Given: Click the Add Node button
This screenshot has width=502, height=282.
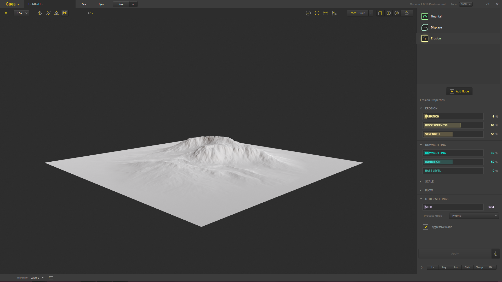Looking at the screenshot, I should [x=459, y=91].
